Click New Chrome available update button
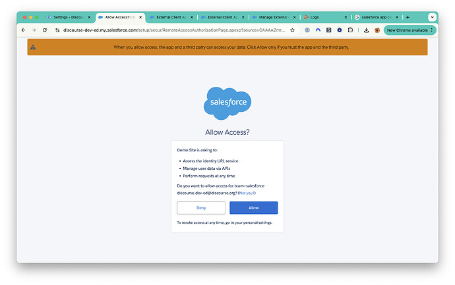The height and width of the screenshot is (285, 455). point(407,30)
